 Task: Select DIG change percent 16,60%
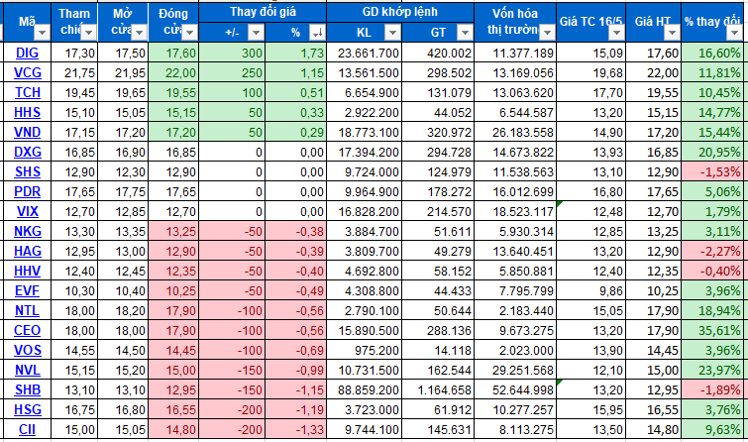(711, 53)
